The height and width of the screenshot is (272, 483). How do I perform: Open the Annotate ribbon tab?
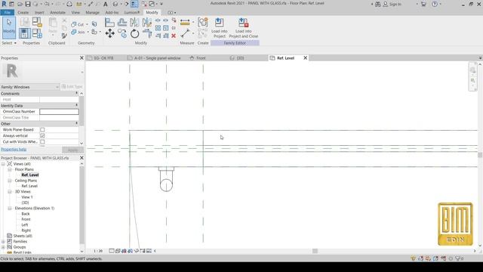click(x=57, y=13)
